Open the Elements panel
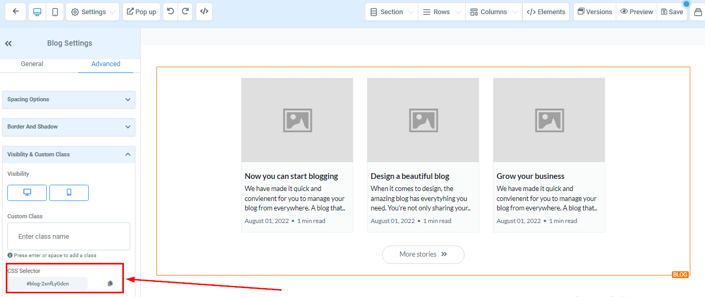705x297 pixels. 546,12
